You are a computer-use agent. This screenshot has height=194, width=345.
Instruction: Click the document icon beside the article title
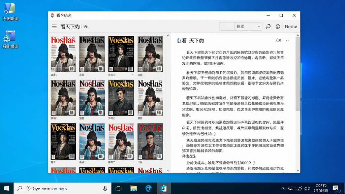pos(179,41)
